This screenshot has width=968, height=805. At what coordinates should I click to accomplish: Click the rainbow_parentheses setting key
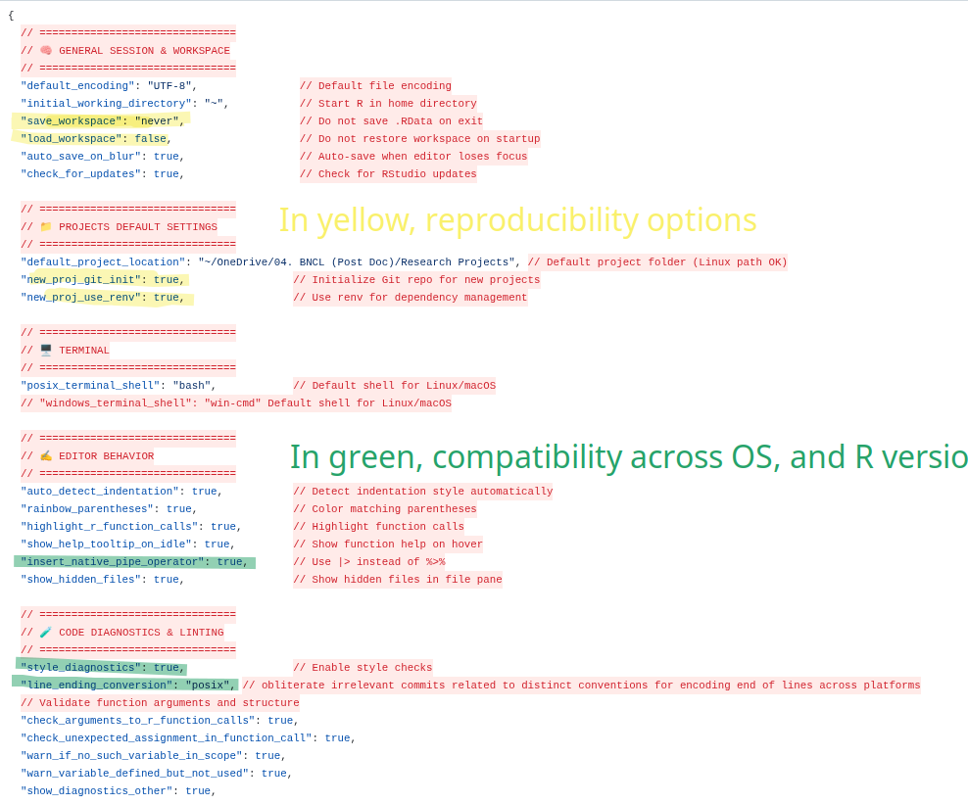(86, 509)
